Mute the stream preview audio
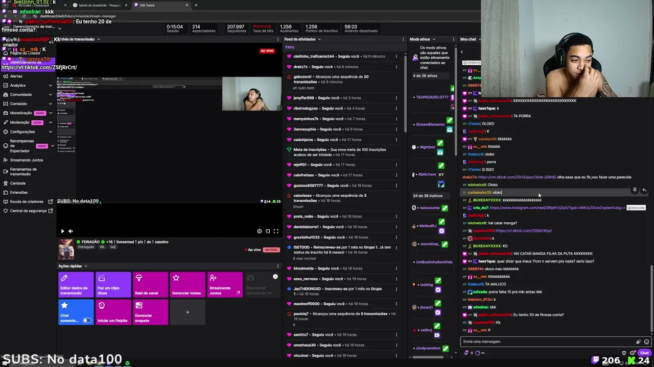Viewport: 654px width, 367px height. click(71, 231)
